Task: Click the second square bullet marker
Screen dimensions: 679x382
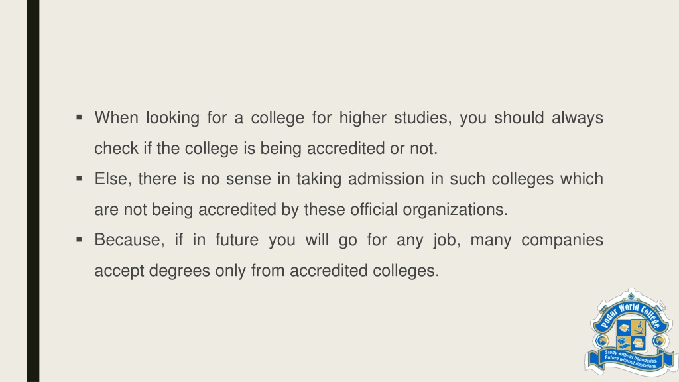Action: point(79,178)
